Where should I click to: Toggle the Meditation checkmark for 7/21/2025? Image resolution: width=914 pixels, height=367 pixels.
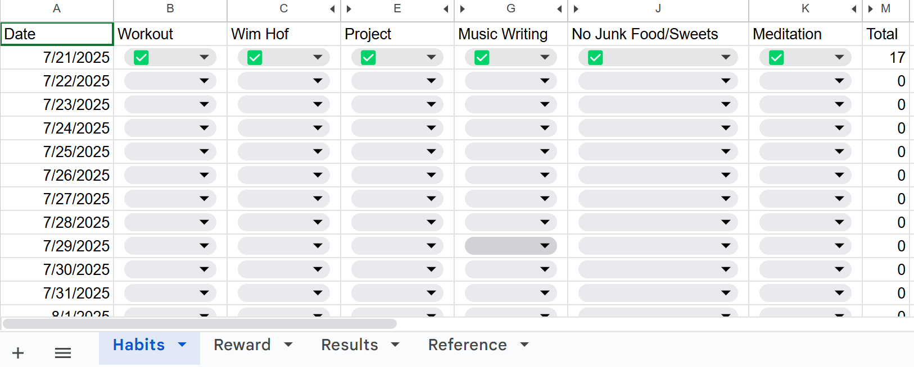[x=776, y=57]
